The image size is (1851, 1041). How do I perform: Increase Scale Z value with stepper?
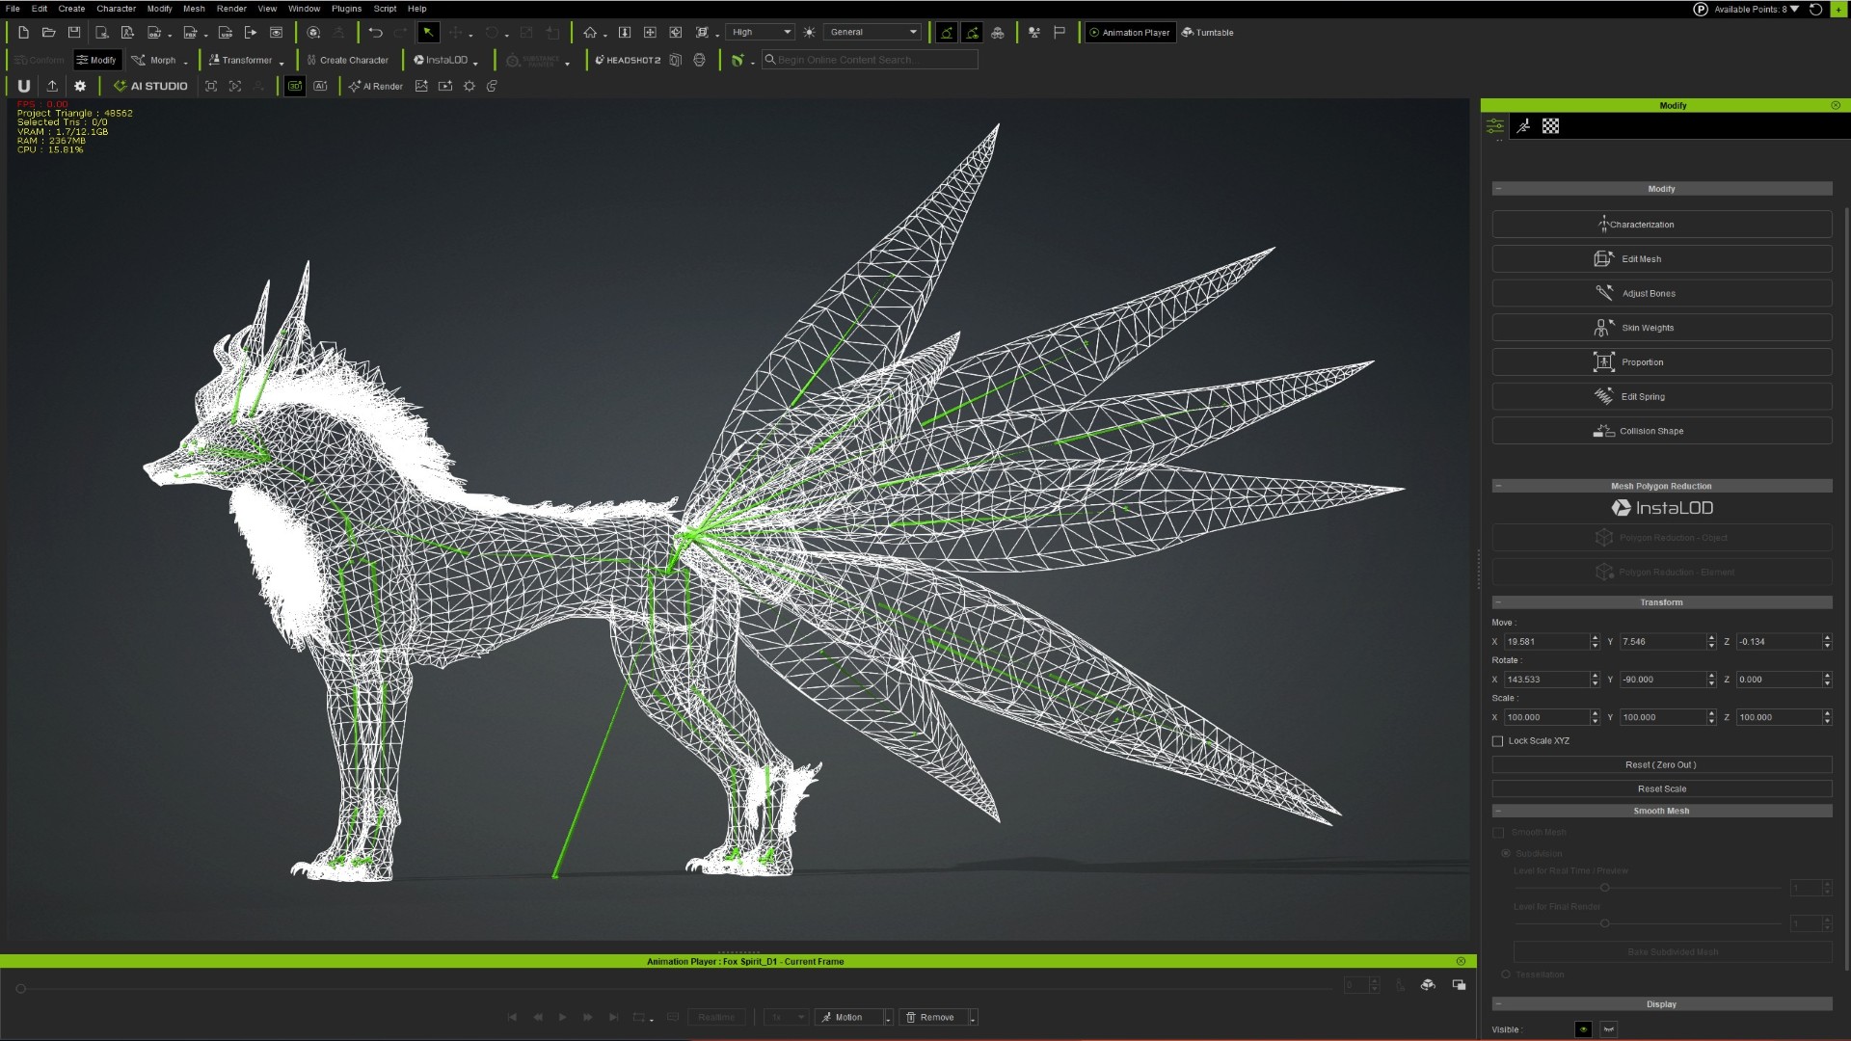1827,714
